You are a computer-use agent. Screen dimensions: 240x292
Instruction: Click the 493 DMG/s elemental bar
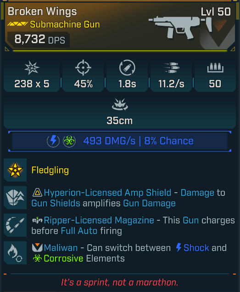pyautogui.click(x=120, y=141)
